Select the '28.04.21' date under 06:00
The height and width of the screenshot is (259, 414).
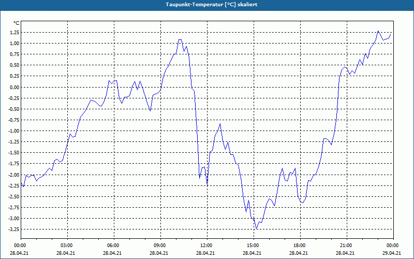pos(112,253)
